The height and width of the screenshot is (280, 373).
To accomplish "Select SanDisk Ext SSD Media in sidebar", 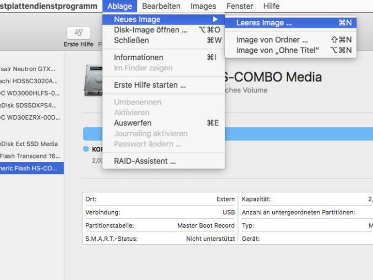I will pos(32,144).
